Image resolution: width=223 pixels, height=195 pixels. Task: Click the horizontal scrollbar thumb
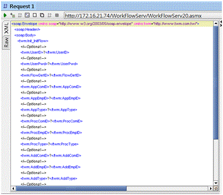point(71,189)
